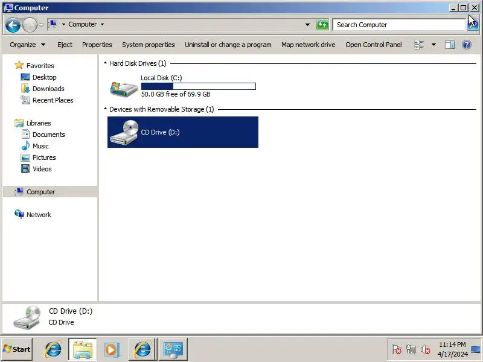This screenshot has height=362, width=483.
Task: Focus the Search Computer field
Action: click(x=399, y=25)
